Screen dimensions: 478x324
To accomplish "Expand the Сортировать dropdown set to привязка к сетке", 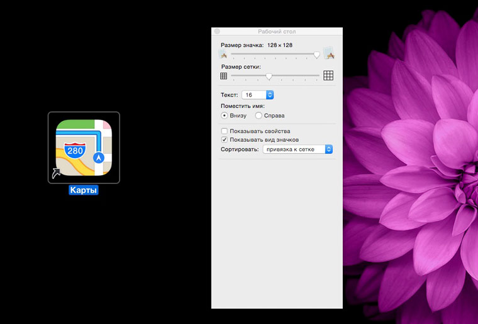I will click(x=297, y=149).
